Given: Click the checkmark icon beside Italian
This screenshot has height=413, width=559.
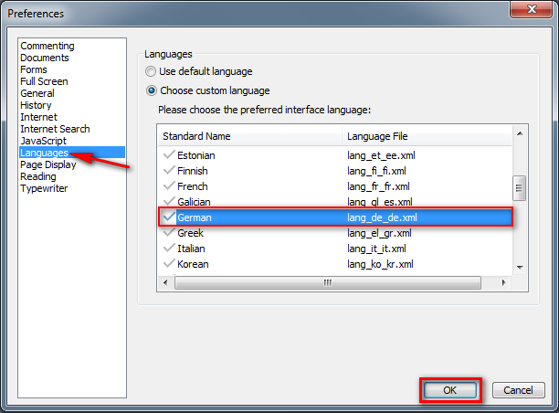Looking at the screenshot, I should tap(168, 249).
